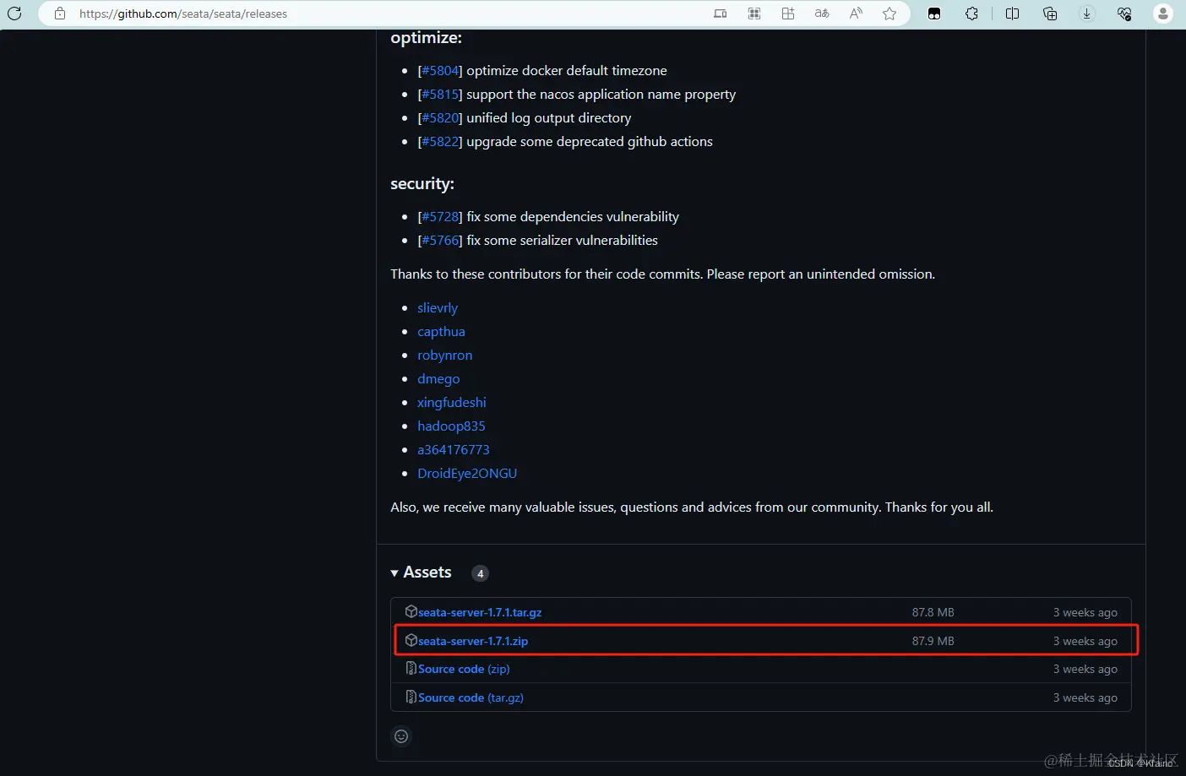Download seata-server-1.7.1.tar.gz

tap(480, 612)
